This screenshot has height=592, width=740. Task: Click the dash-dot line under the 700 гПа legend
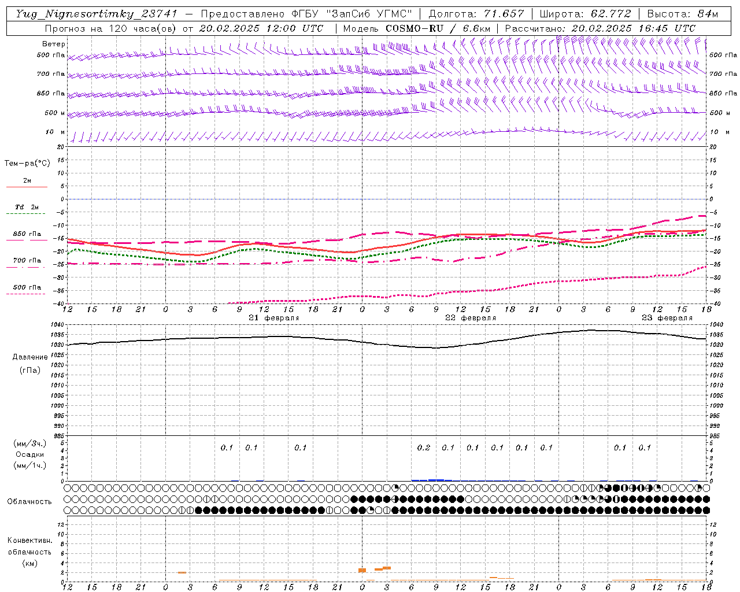[x=26, y=268]
